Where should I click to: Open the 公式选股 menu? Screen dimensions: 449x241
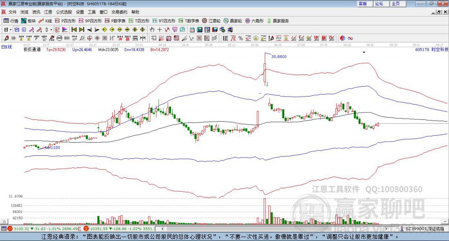pos(64,12)
